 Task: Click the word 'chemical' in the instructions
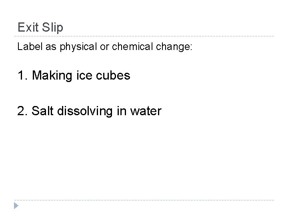pyautogui.click(x=132, y=46)
